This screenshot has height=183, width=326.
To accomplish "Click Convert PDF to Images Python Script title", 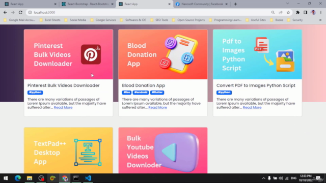I will point(256,85).
